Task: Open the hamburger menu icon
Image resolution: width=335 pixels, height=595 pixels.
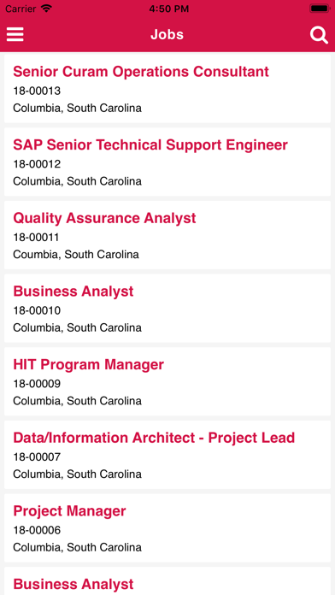Action: pos(15,34)
